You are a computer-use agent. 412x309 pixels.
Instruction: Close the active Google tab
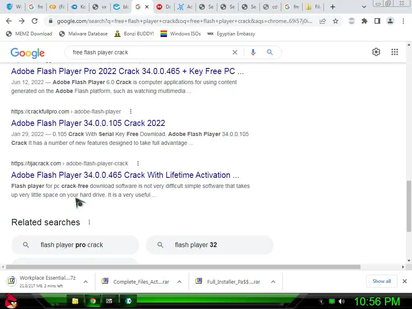click(147, 7)
